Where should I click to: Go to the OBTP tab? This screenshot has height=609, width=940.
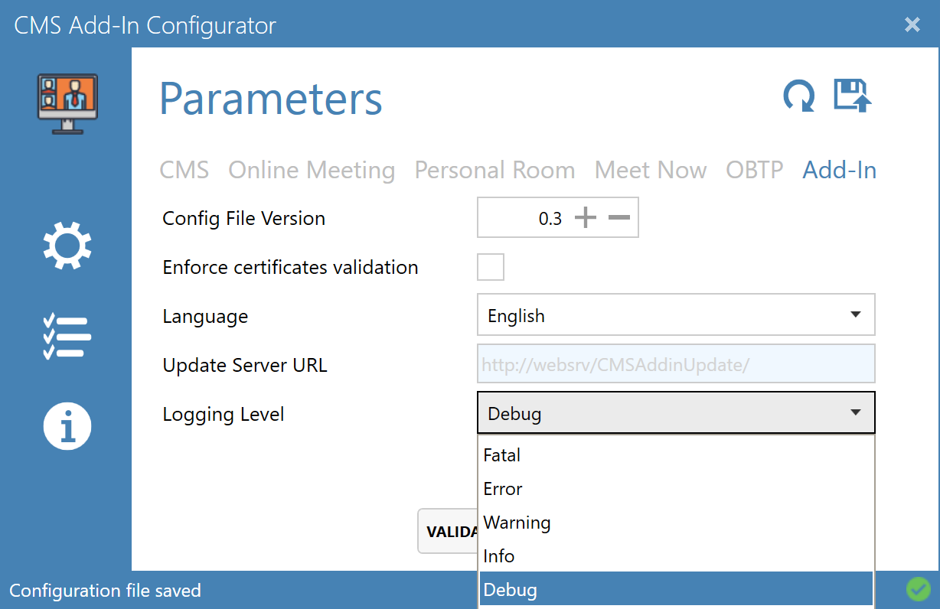[x=755, y=170]
